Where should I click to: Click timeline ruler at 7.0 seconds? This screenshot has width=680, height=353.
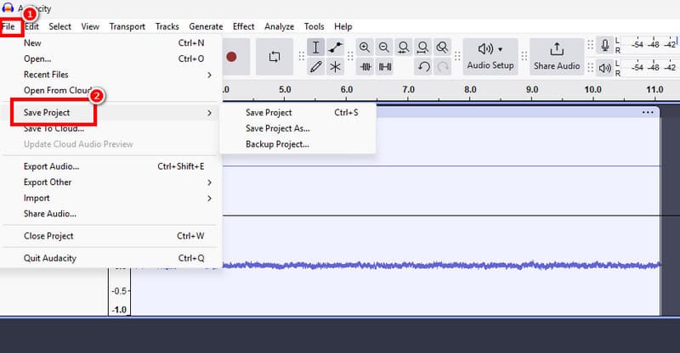point(408,90)
